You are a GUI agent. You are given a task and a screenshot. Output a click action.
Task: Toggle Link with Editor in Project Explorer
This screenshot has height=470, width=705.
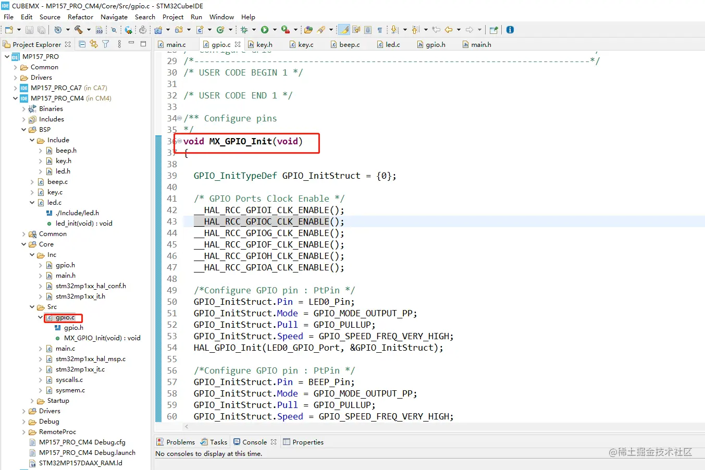(94, 44)
